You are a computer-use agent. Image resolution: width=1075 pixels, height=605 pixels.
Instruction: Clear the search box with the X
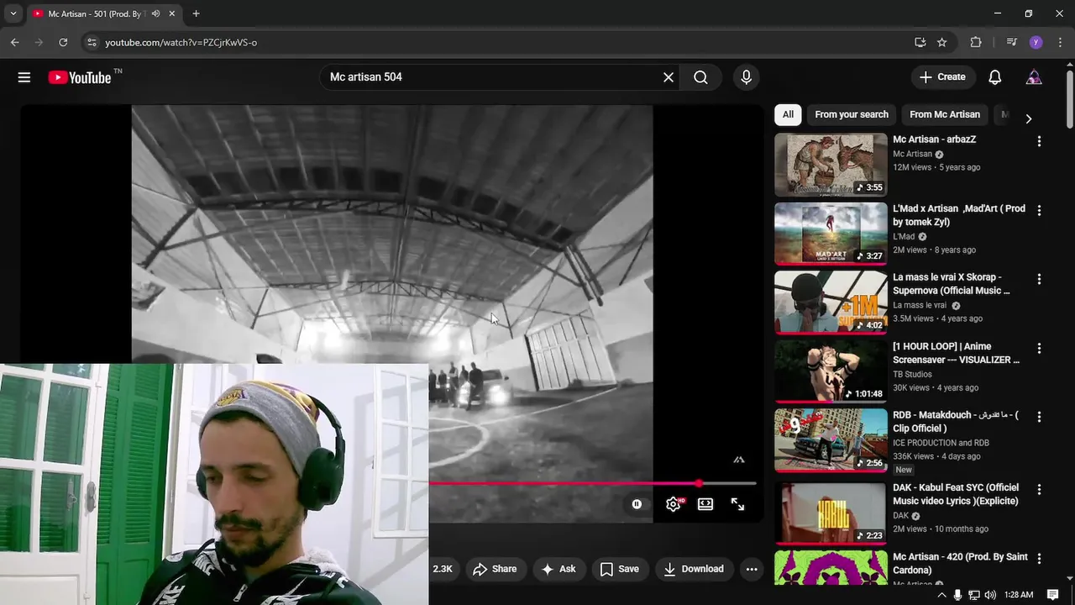(x=669, y=77)
